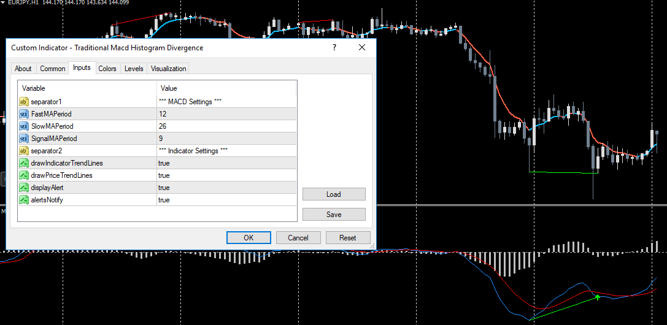Select the Inputs tab

(82, 67)
